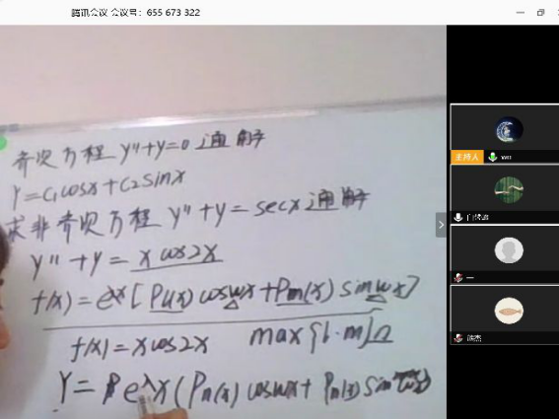This screenshot has height=420, width=559.
Task: Select the gray default silhouette avatar
Action: 509,250
